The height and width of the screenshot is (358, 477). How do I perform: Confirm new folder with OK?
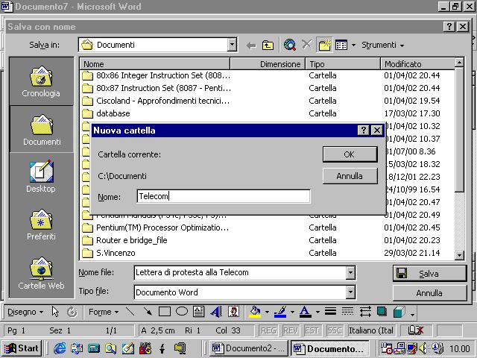pyautogui.click(x=350, y=154)
